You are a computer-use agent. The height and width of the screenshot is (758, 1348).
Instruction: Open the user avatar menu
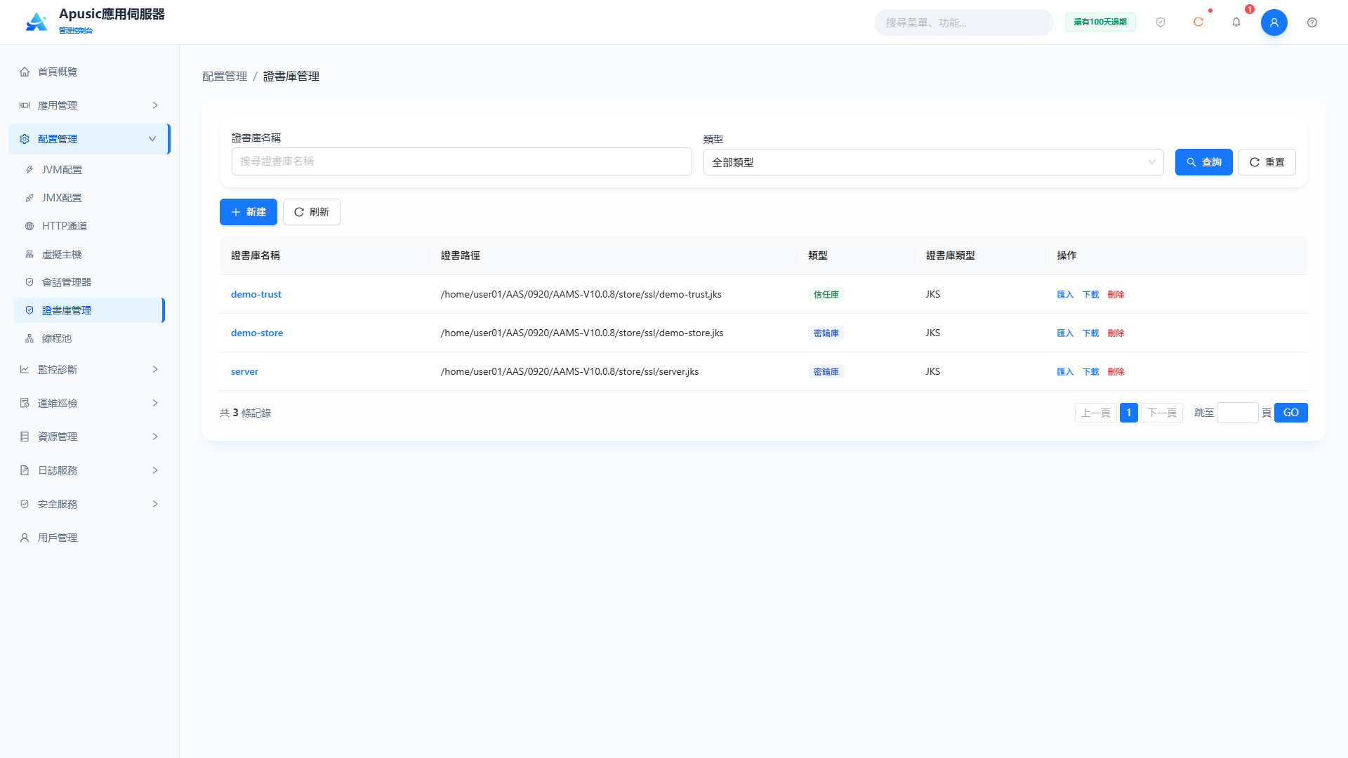1274,22
